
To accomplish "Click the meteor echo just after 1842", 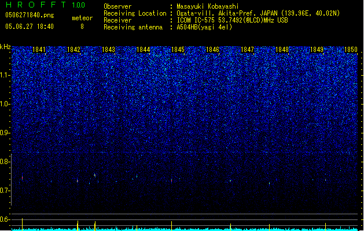I will pos(78,181).
